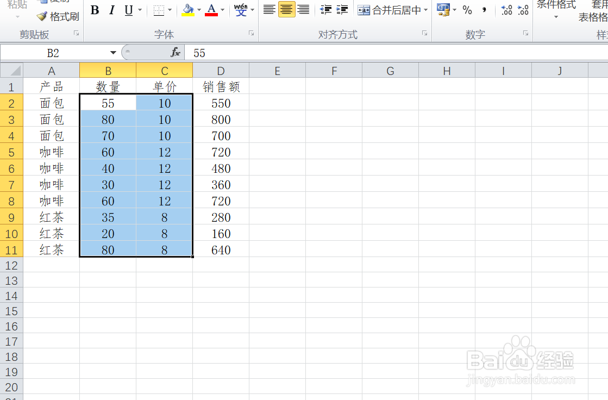Apply red font color
This screenshot has width=608, height=400.
tap(211, 10)
